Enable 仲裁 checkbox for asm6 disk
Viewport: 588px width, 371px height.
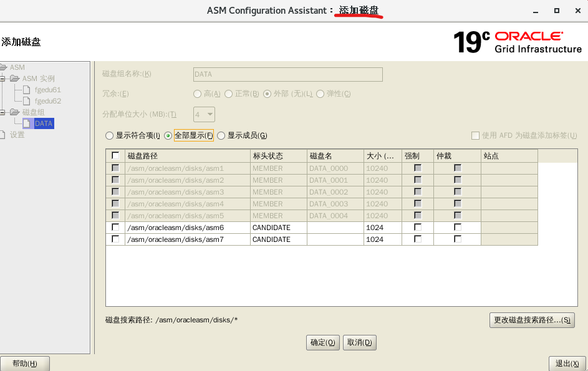click(x=458, y=228)
